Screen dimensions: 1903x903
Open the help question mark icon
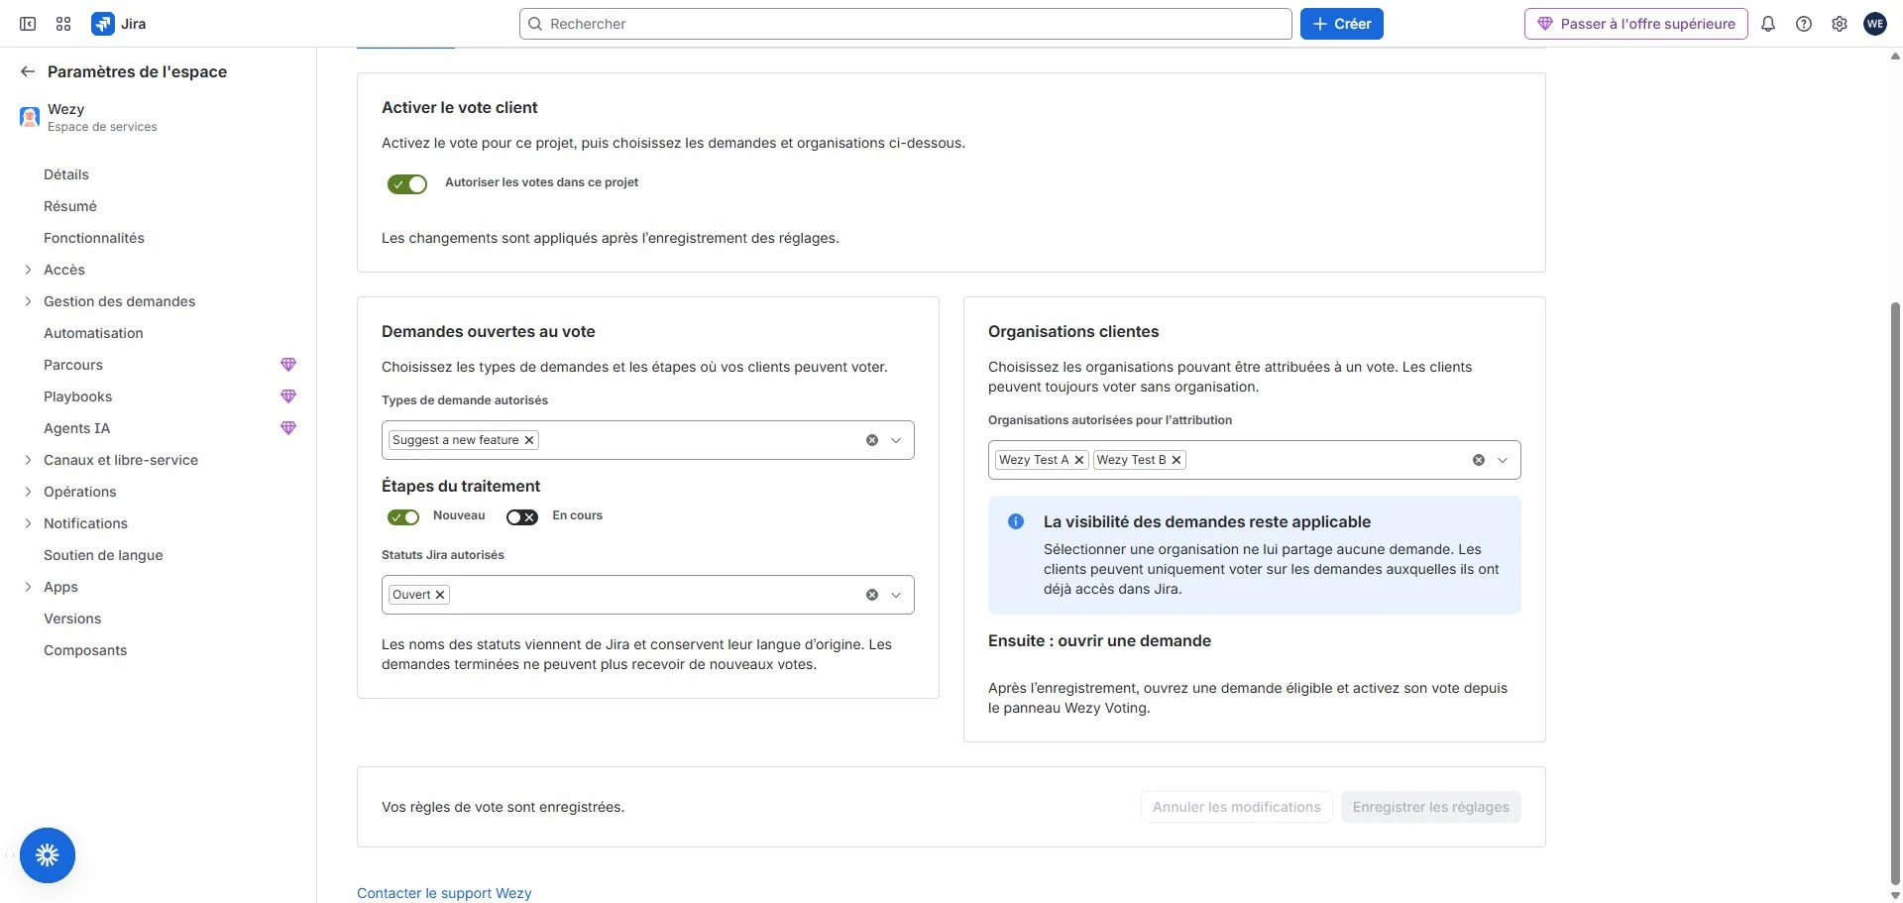[1804, 24]
